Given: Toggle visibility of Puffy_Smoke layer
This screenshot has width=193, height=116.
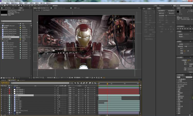Looking at the screenshot, I should (1, 111).
